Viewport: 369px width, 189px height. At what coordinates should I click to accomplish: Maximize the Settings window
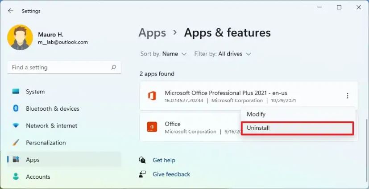[339, 8]
